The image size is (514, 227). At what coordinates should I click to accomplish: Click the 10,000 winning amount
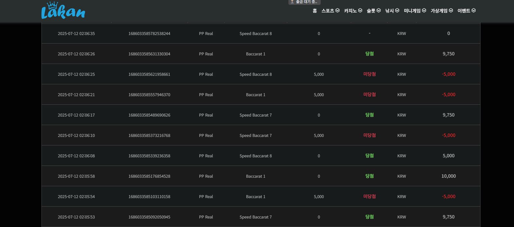point(448,176)
